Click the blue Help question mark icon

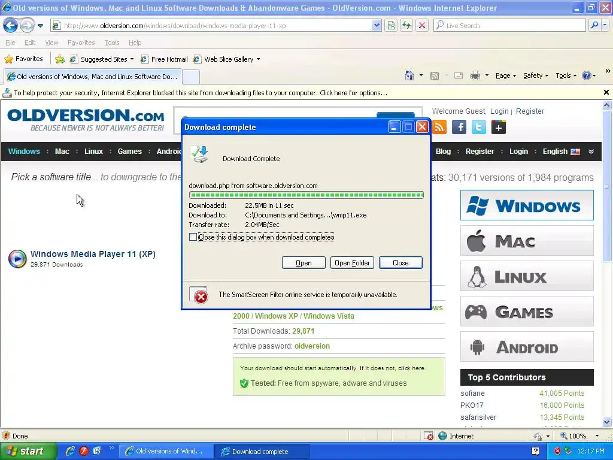tap(587, 75)
